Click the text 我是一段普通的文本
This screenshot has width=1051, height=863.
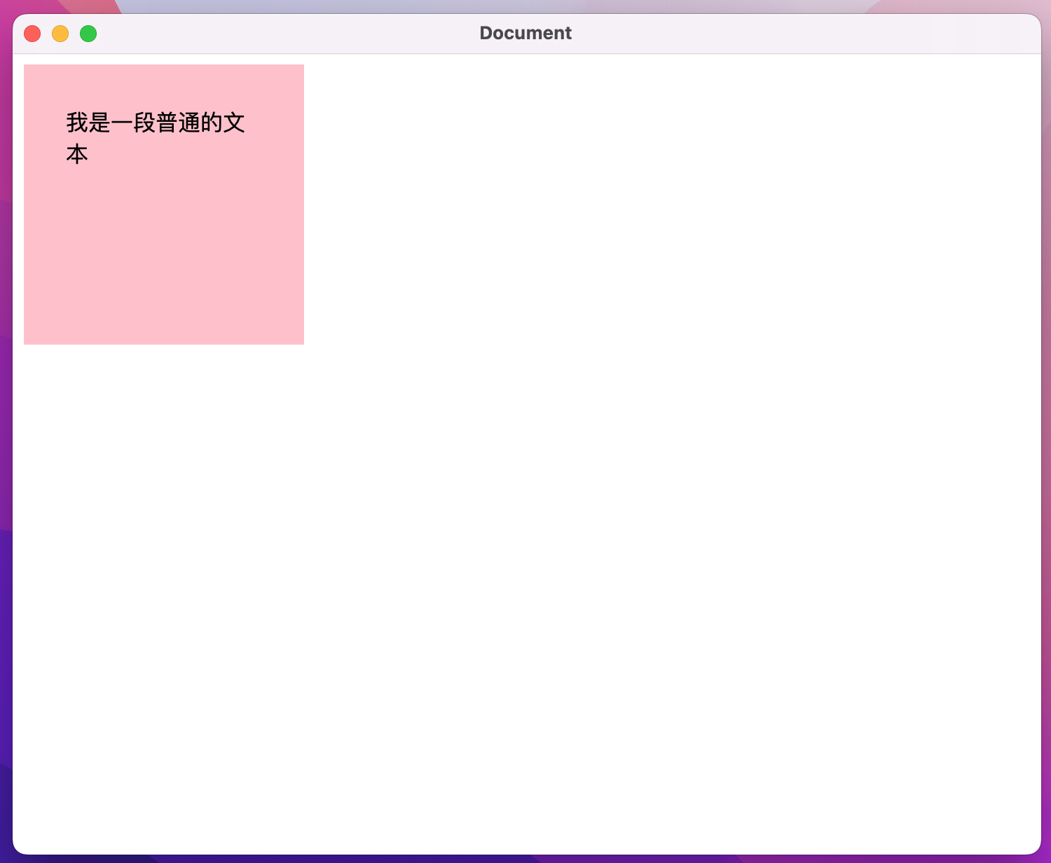(x=156, y=138)
